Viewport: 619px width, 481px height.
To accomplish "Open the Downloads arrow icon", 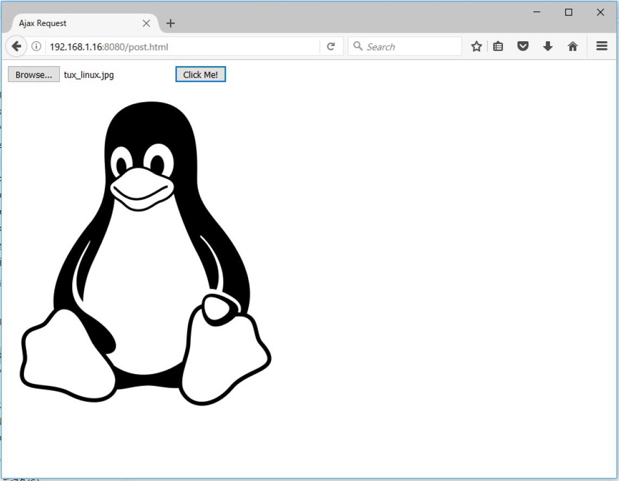I will point(548,46).
